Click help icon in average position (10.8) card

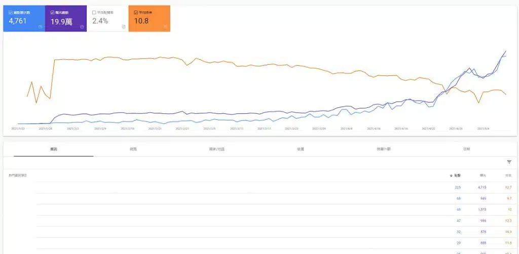click(165, 27)
